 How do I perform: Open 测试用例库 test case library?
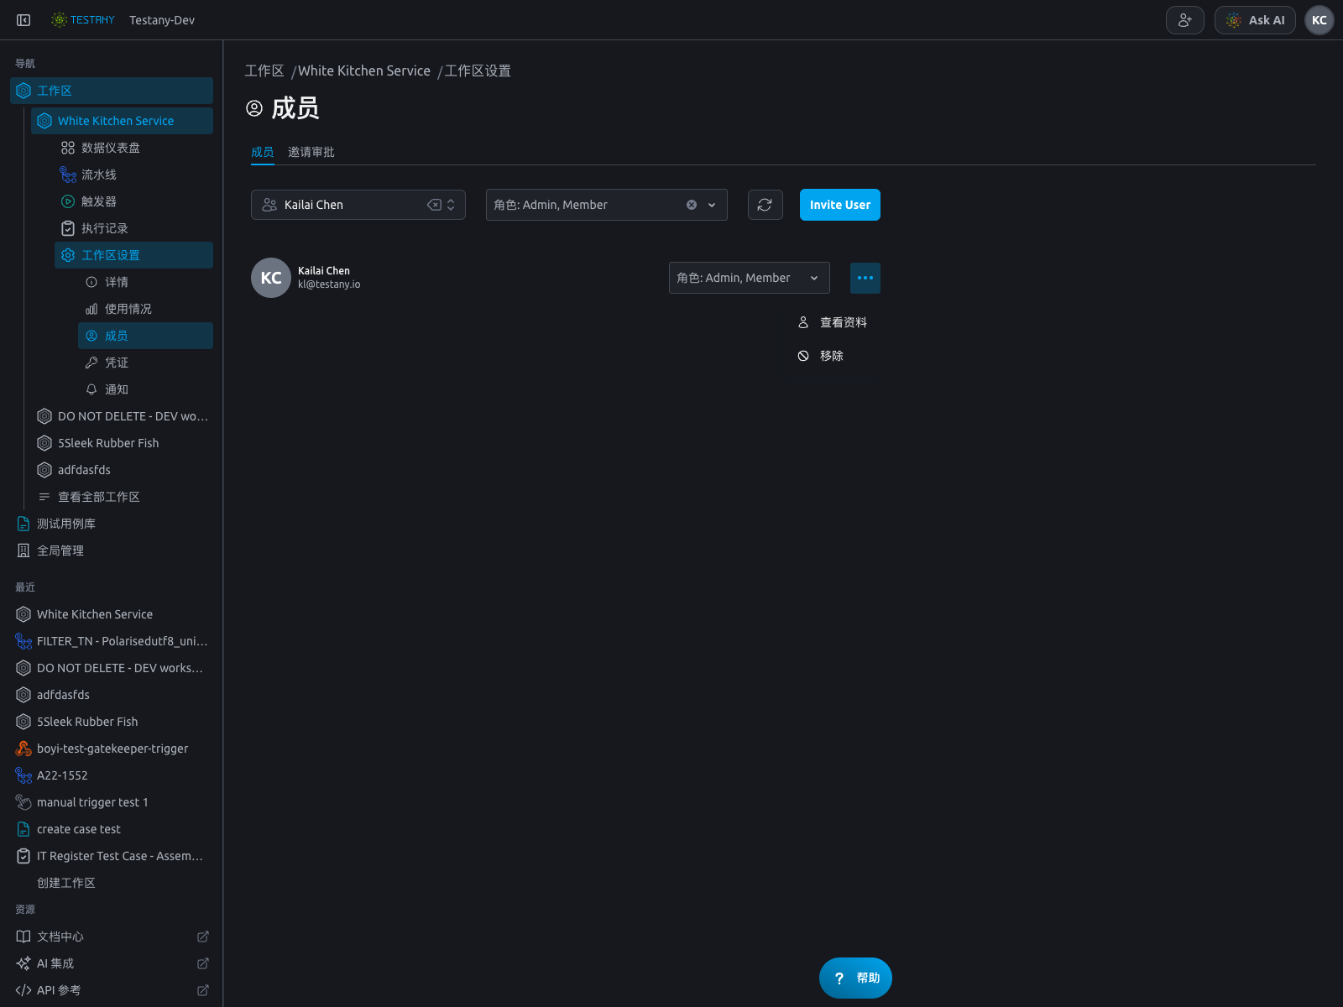click(112, 524)
